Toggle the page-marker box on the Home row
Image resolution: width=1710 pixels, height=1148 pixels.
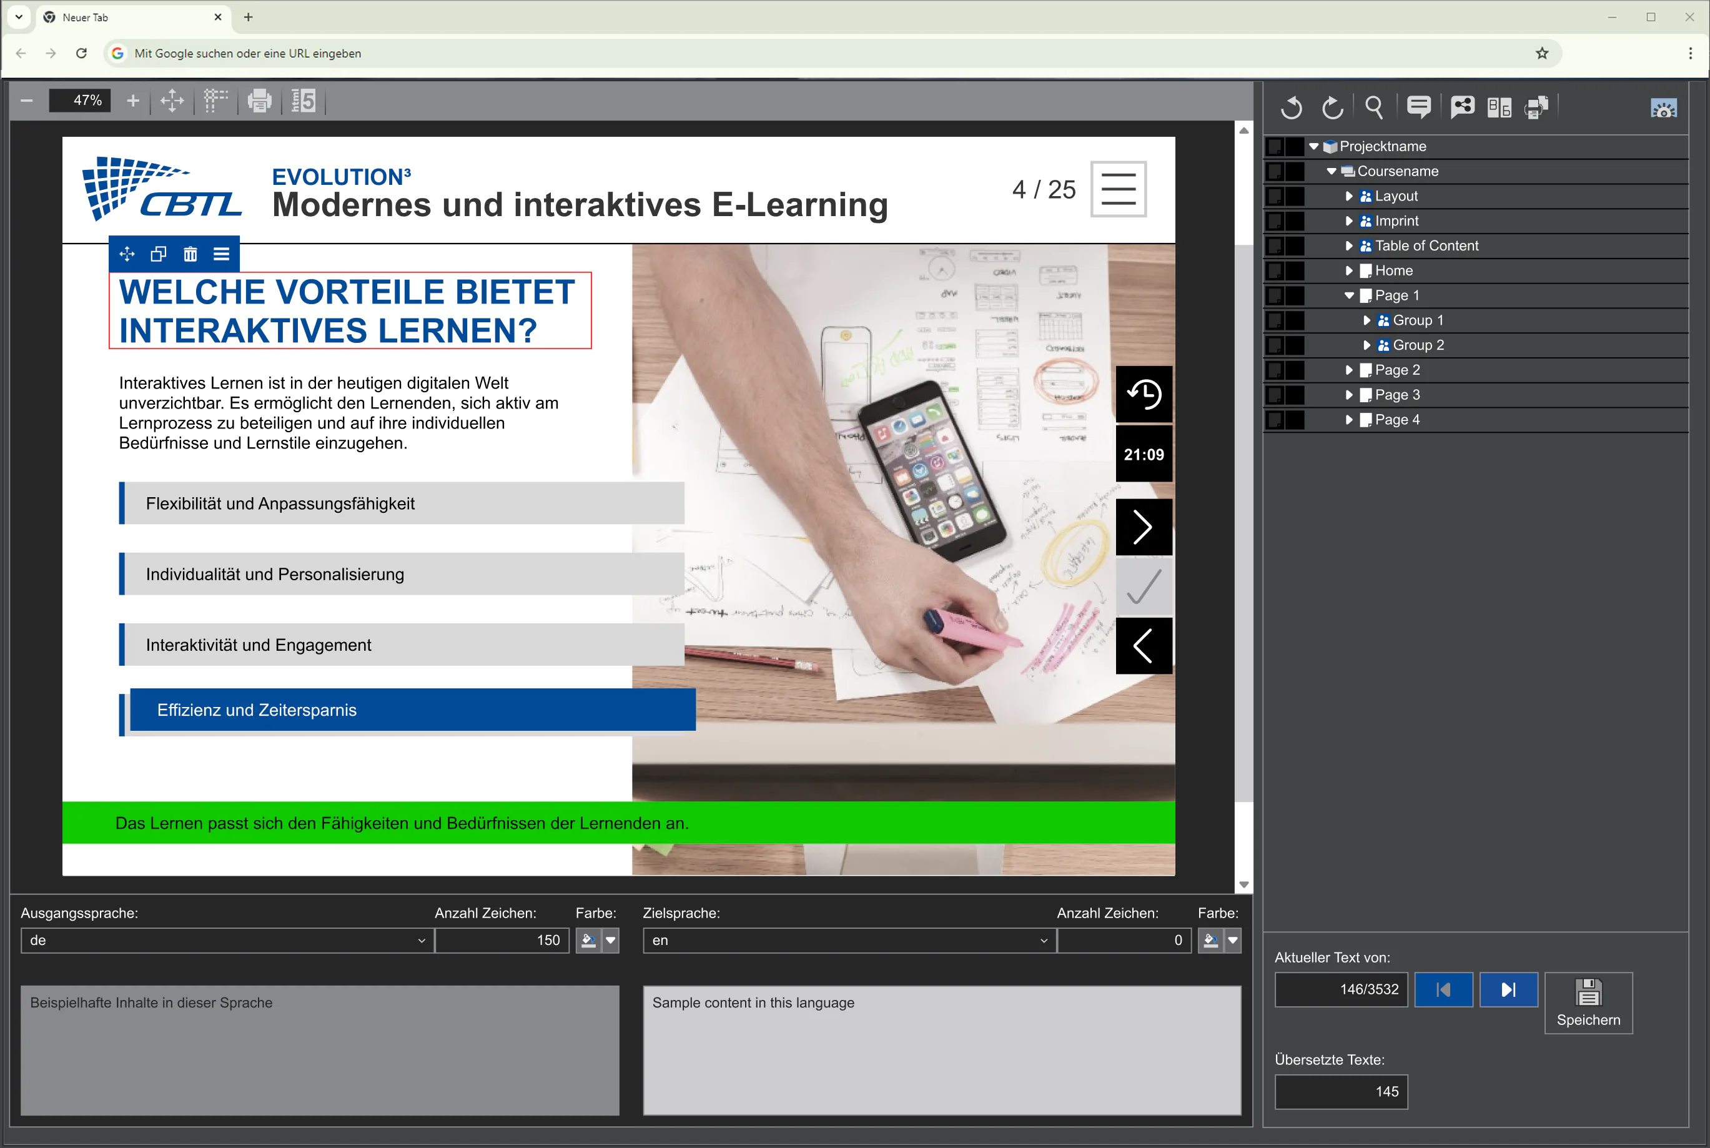(x=1275, y=271)
